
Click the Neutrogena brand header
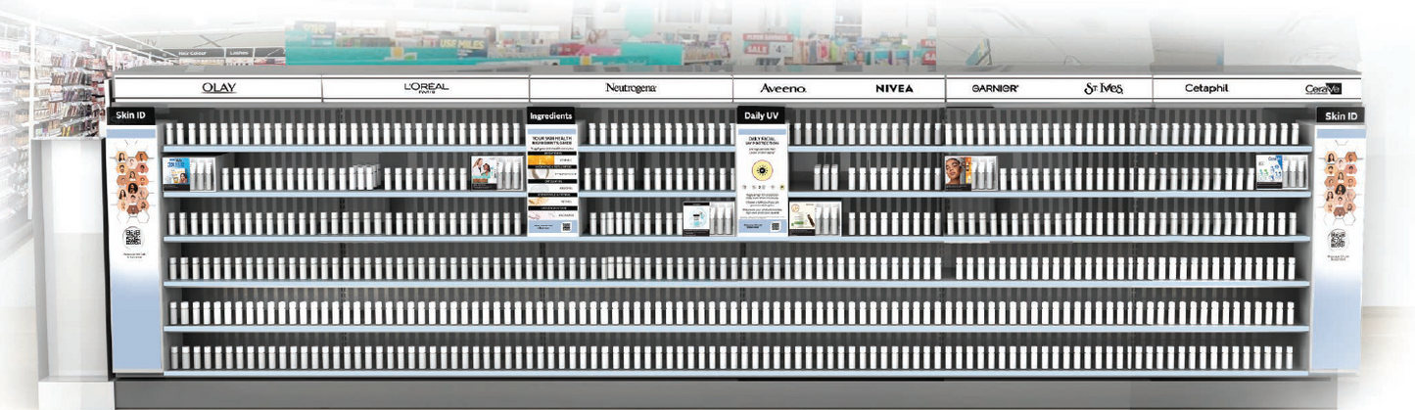(x=631, y=88)
